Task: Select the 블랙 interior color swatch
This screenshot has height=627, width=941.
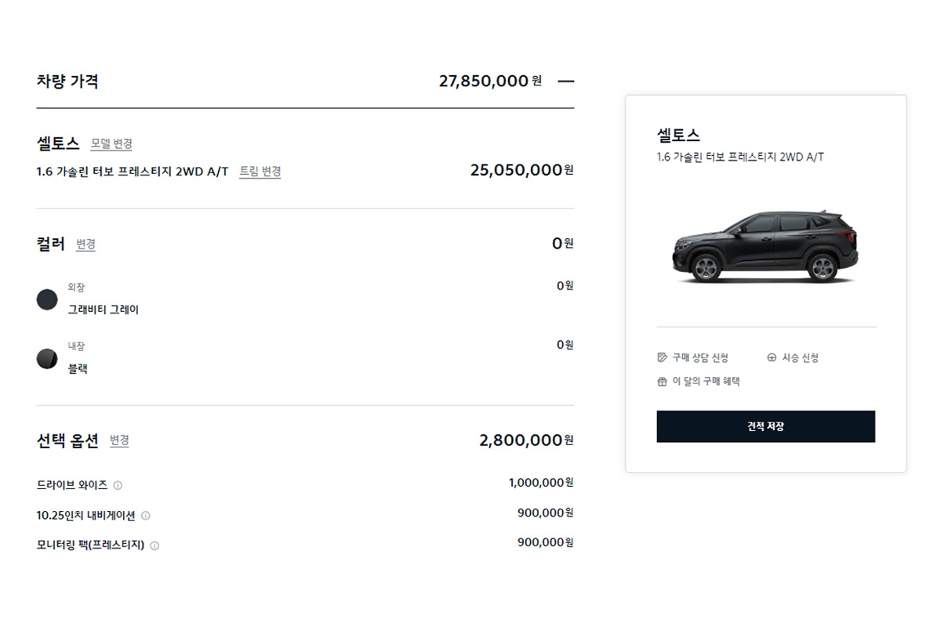Action: pyautogui.click(x=47, y=359)
